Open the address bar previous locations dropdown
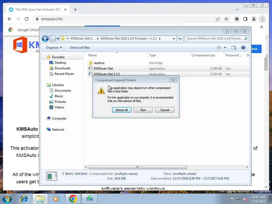This screenshot has width=272, height=204. pyautogui.click(x=174, y=39)
